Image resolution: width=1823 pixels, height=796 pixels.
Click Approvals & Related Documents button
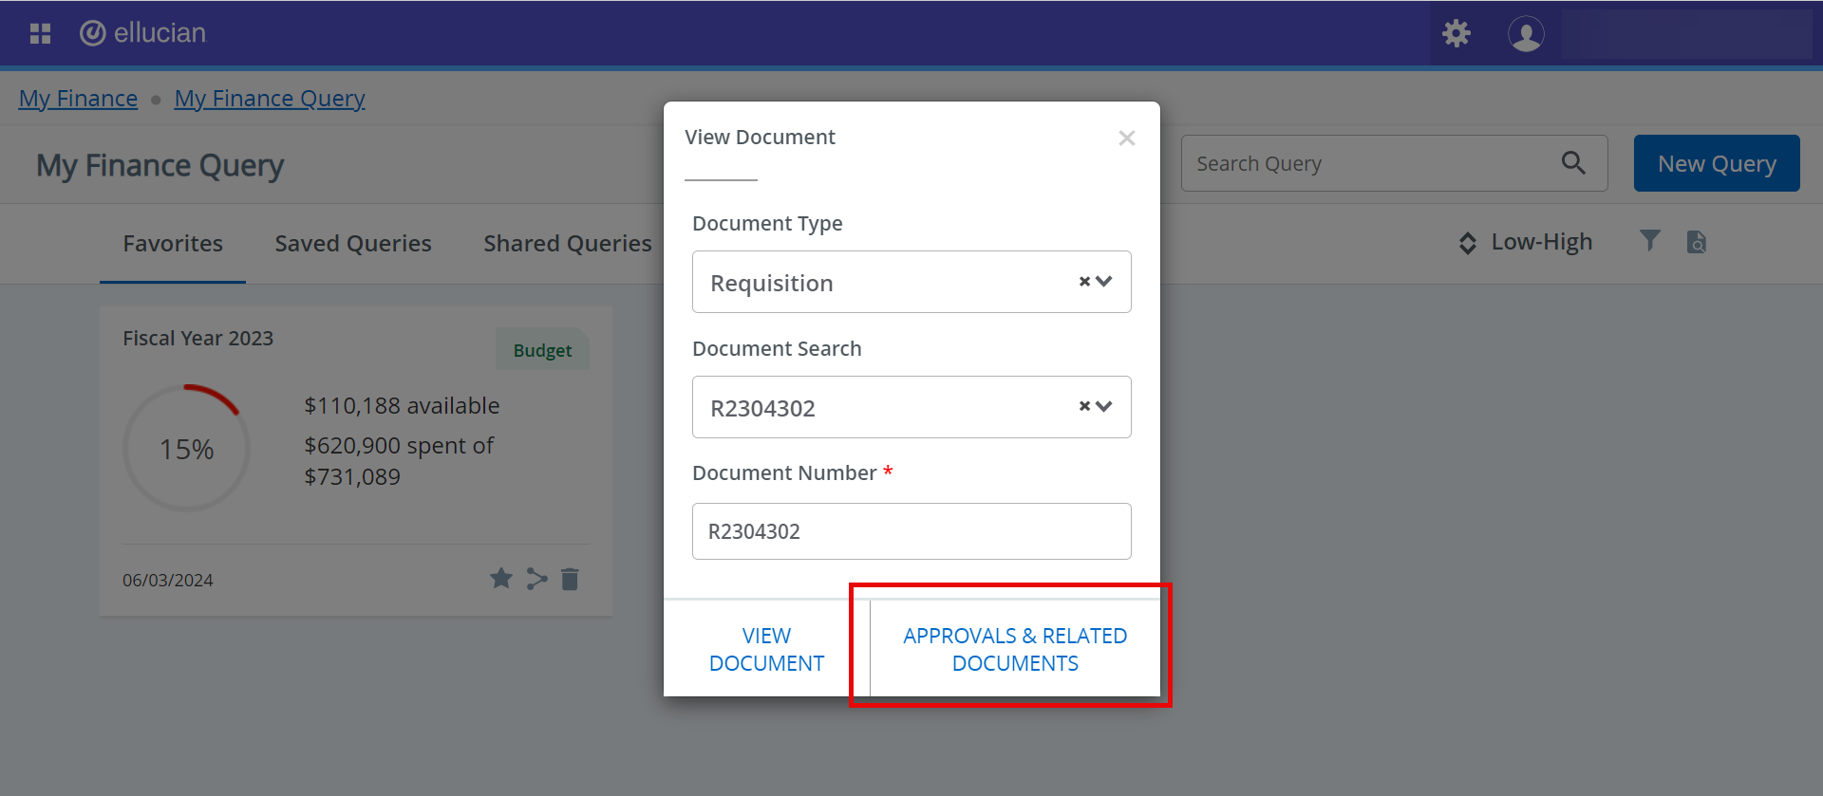pos(1015,649)
